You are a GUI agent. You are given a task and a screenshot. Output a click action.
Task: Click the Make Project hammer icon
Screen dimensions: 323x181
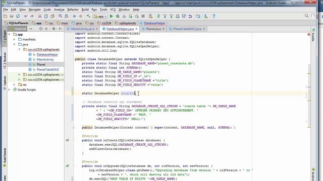point(88,16)
